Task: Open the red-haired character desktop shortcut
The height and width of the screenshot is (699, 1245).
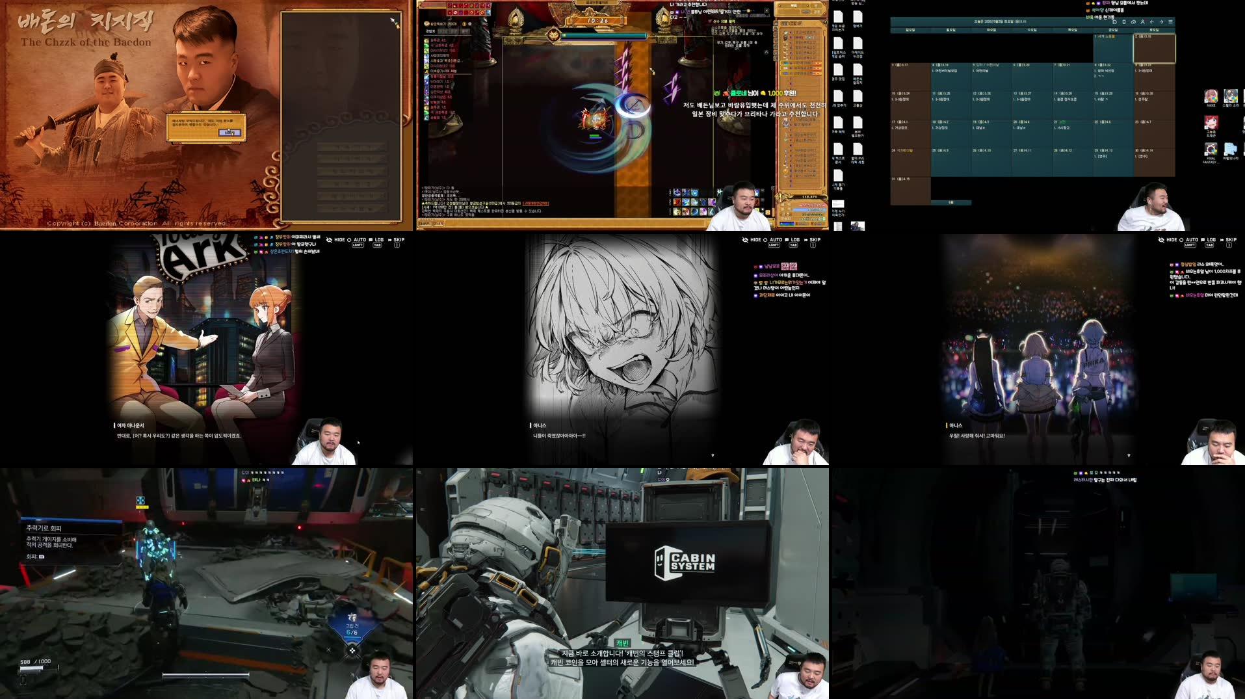Action: point(1211,125)
